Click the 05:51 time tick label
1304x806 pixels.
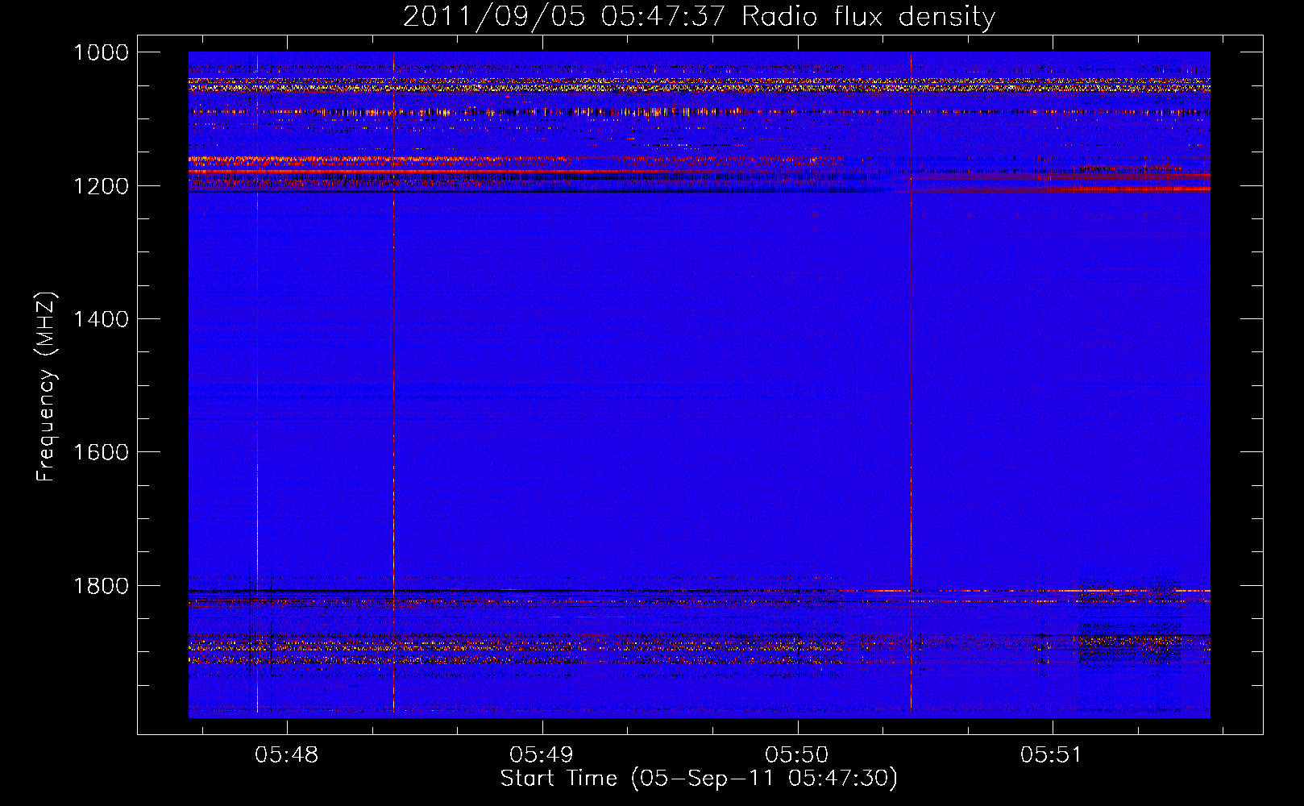pyautogui.click(x=1052, y=755)
